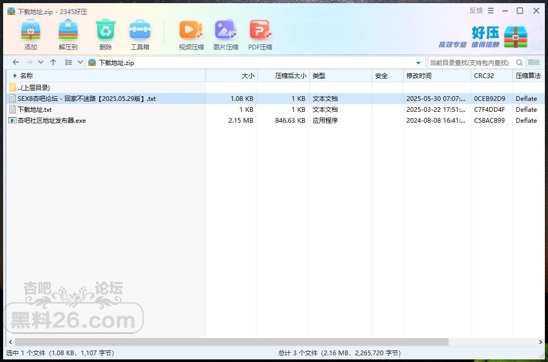This screenshot has width=548, height=362.
Task: Click the CRC32 value 0CEB92D9
Action: pos(489,99)
